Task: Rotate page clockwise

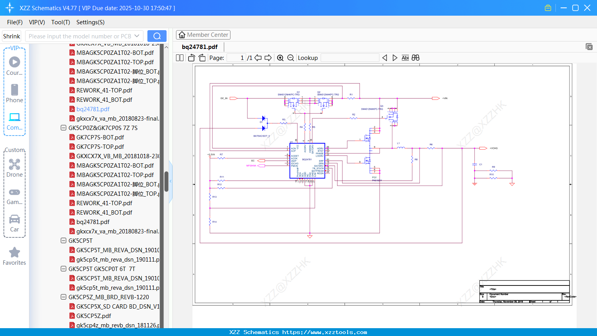Action: point(202,58)
